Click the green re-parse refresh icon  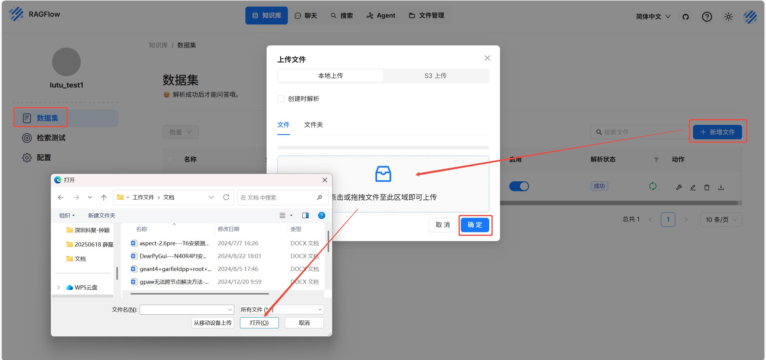coord(653,186)
